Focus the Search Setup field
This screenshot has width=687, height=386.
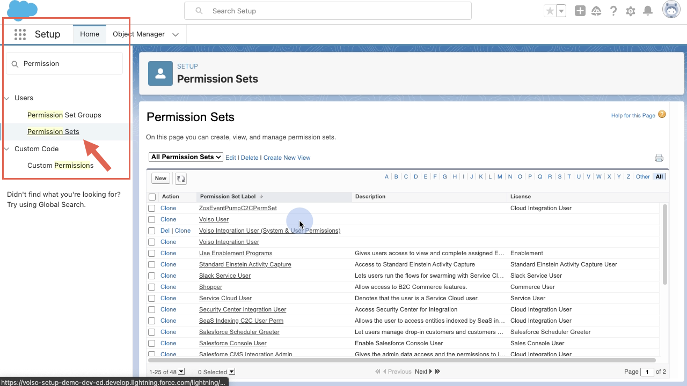(x=327, y=11)
